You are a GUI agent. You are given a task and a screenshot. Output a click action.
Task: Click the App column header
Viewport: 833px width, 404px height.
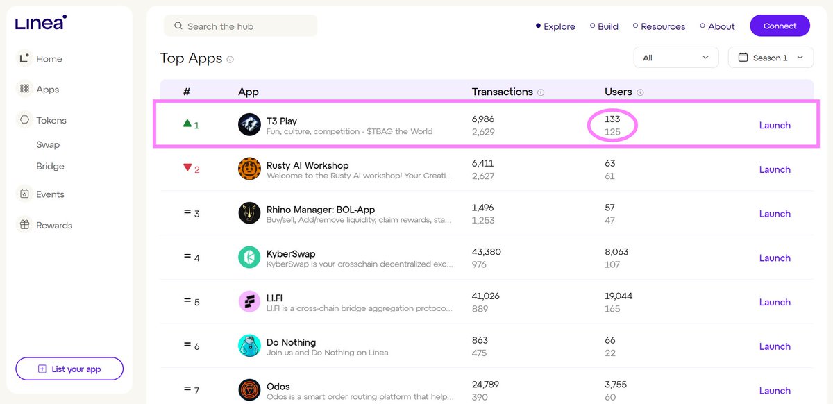pos(249,92)
